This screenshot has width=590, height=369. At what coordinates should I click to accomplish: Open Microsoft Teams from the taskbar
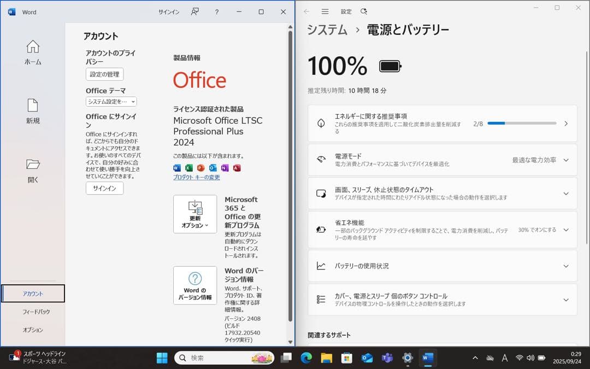coord(387,358)
